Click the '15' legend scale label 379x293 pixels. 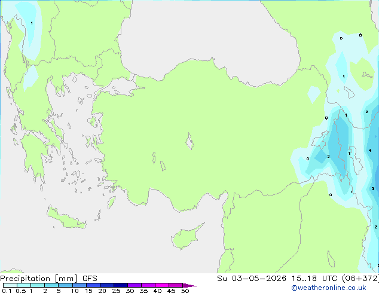click(x=88, y=291)
